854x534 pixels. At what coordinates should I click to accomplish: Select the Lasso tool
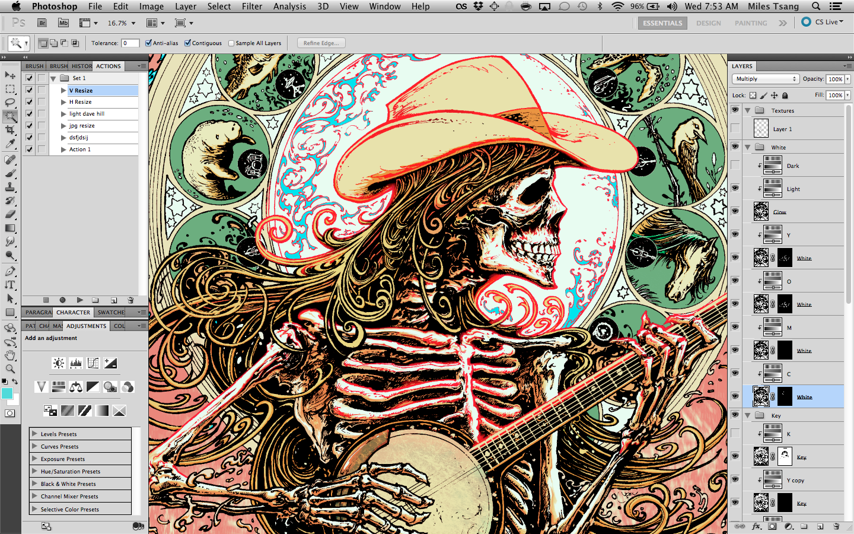(x=10, y=103)
